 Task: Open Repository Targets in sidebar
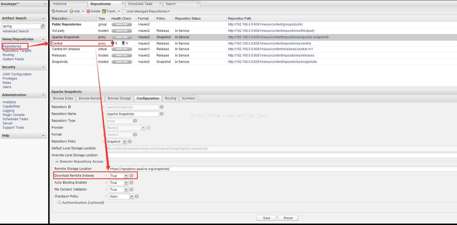pyautogui.click(x=17, y=50)
